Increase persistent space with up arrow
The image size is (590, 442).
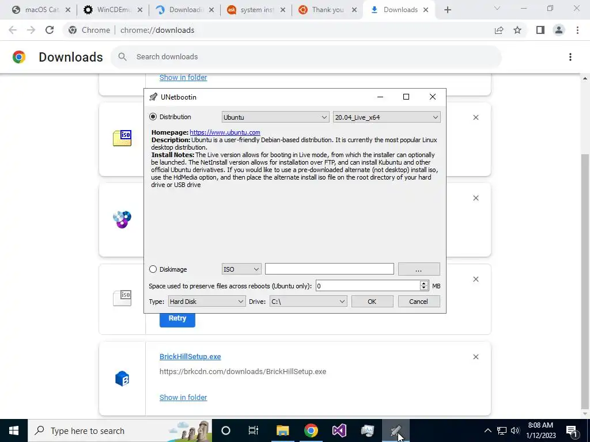tap(424, 283)
